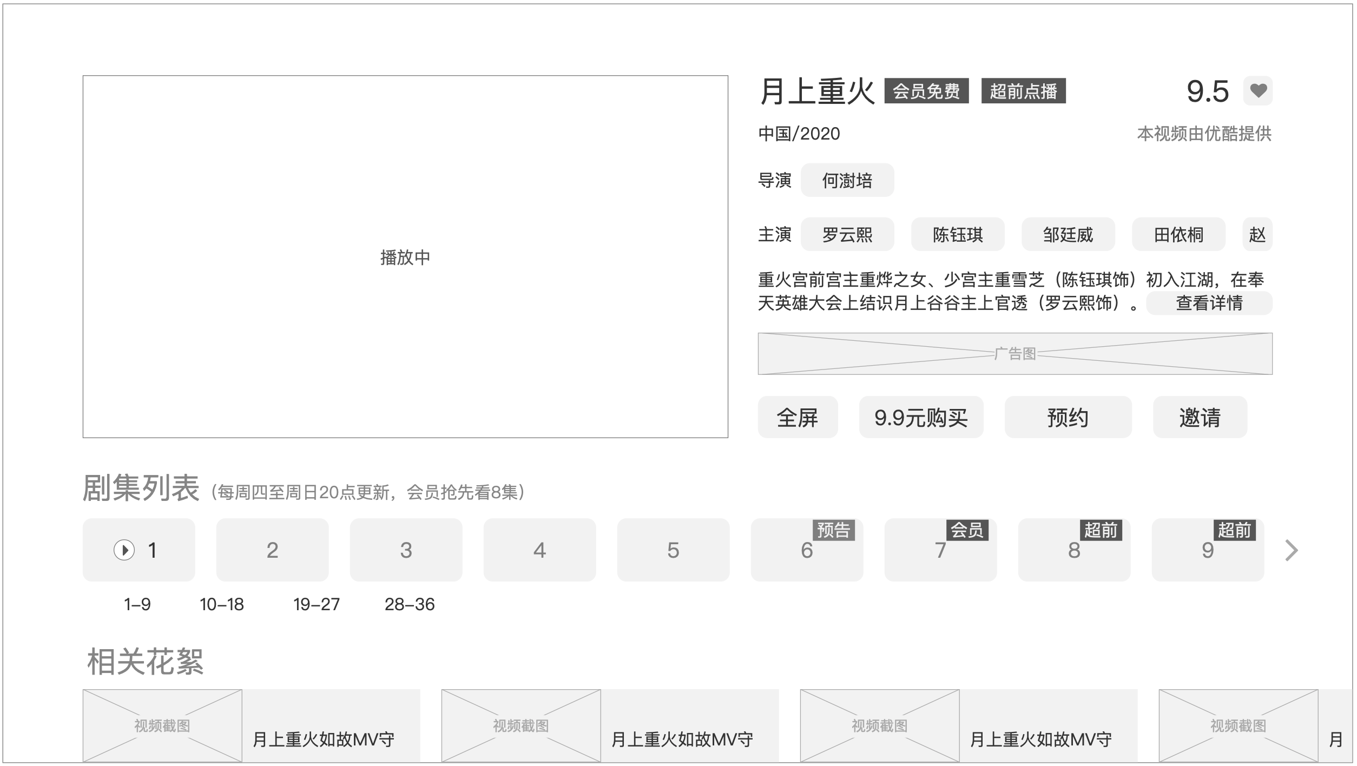Screen dimensions: 1357x766
Task: Open director 何澍培 tag
Action: tap(847, 180)
